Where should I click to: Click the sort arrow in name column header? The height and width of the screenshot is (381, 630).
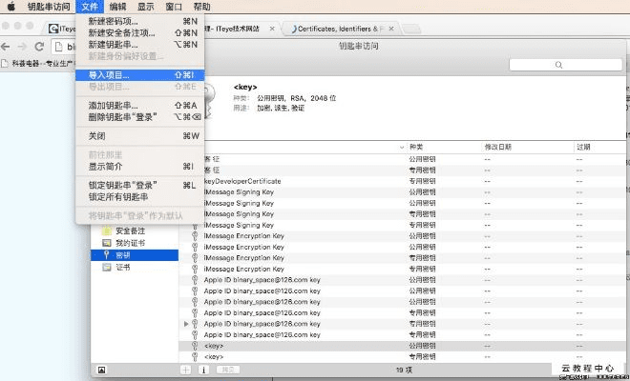[x=401, y=147]
